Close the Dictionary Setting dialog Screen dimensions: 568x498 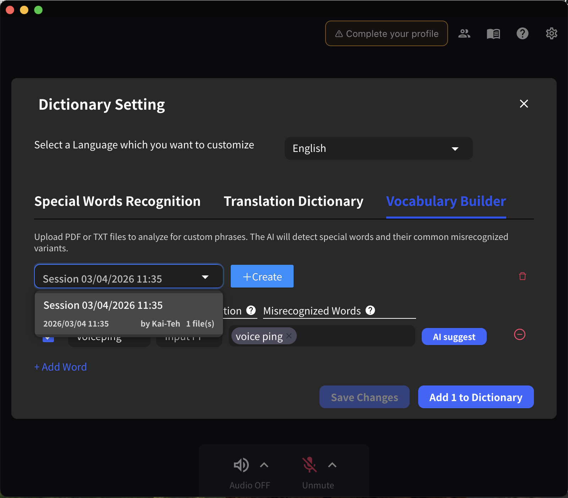[524, 104]
